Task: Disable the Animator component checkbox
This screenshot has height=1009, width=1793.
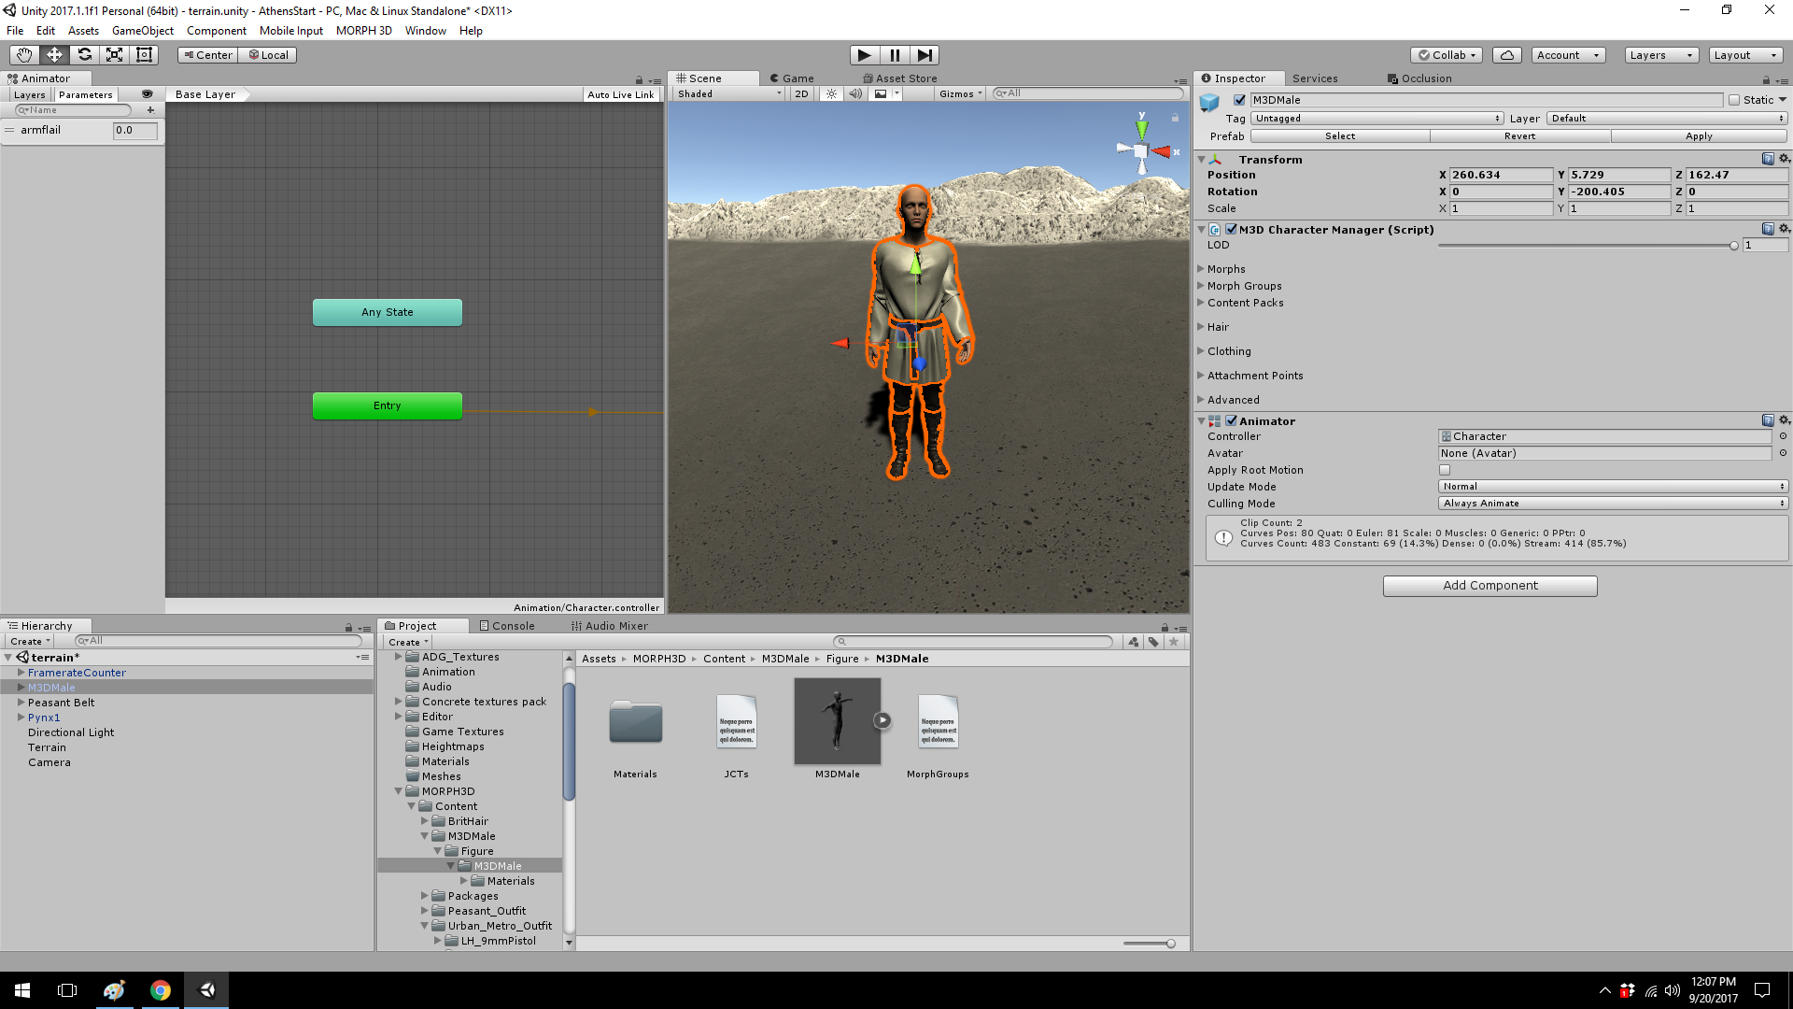Action: pyautogui.click(x=1231, y=421)
